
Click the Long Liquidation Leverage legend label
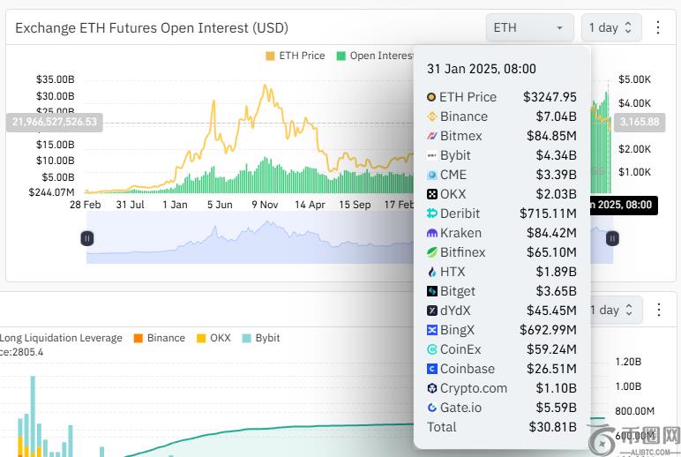click(x=60, y=338)
